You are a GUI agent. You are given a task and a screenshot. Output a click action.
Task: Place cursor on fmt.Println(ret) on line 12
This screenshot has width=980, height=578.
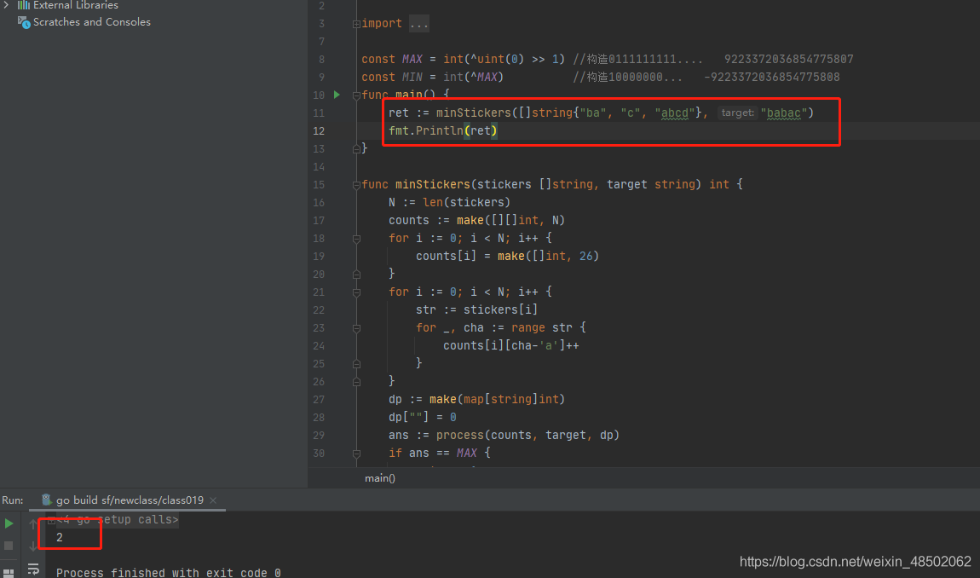443,130
